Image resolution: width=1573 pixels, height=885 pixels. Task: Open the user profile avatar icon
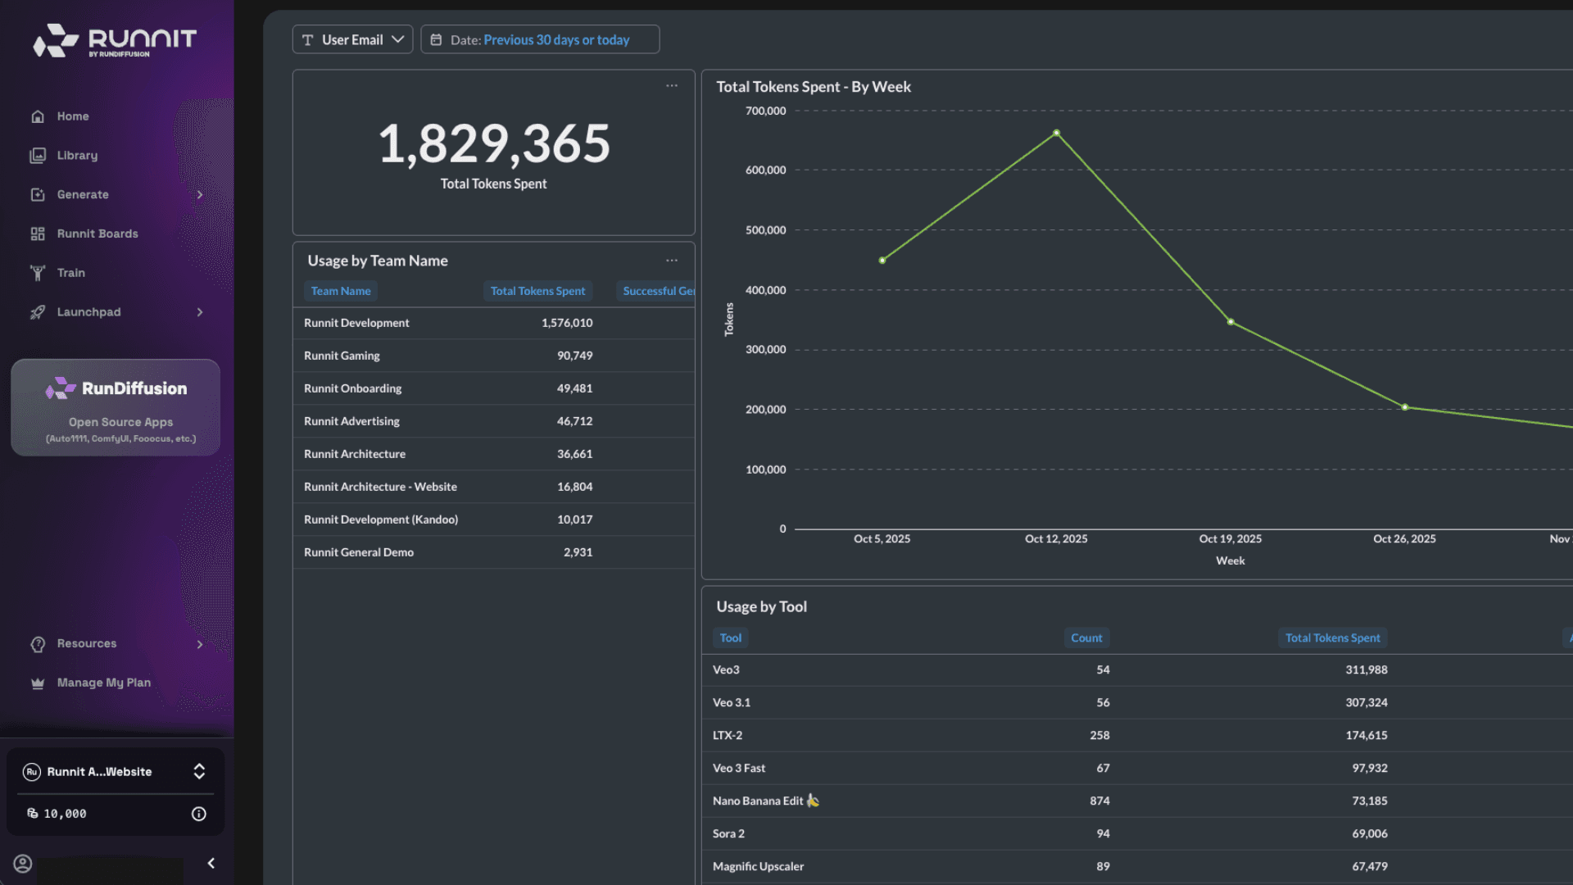coord(23,864)
